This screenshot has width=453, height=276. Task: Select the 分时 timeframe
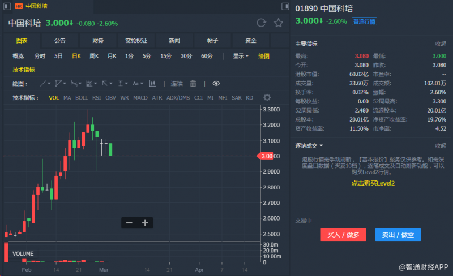pyautogui.click(x=40, y=56)
